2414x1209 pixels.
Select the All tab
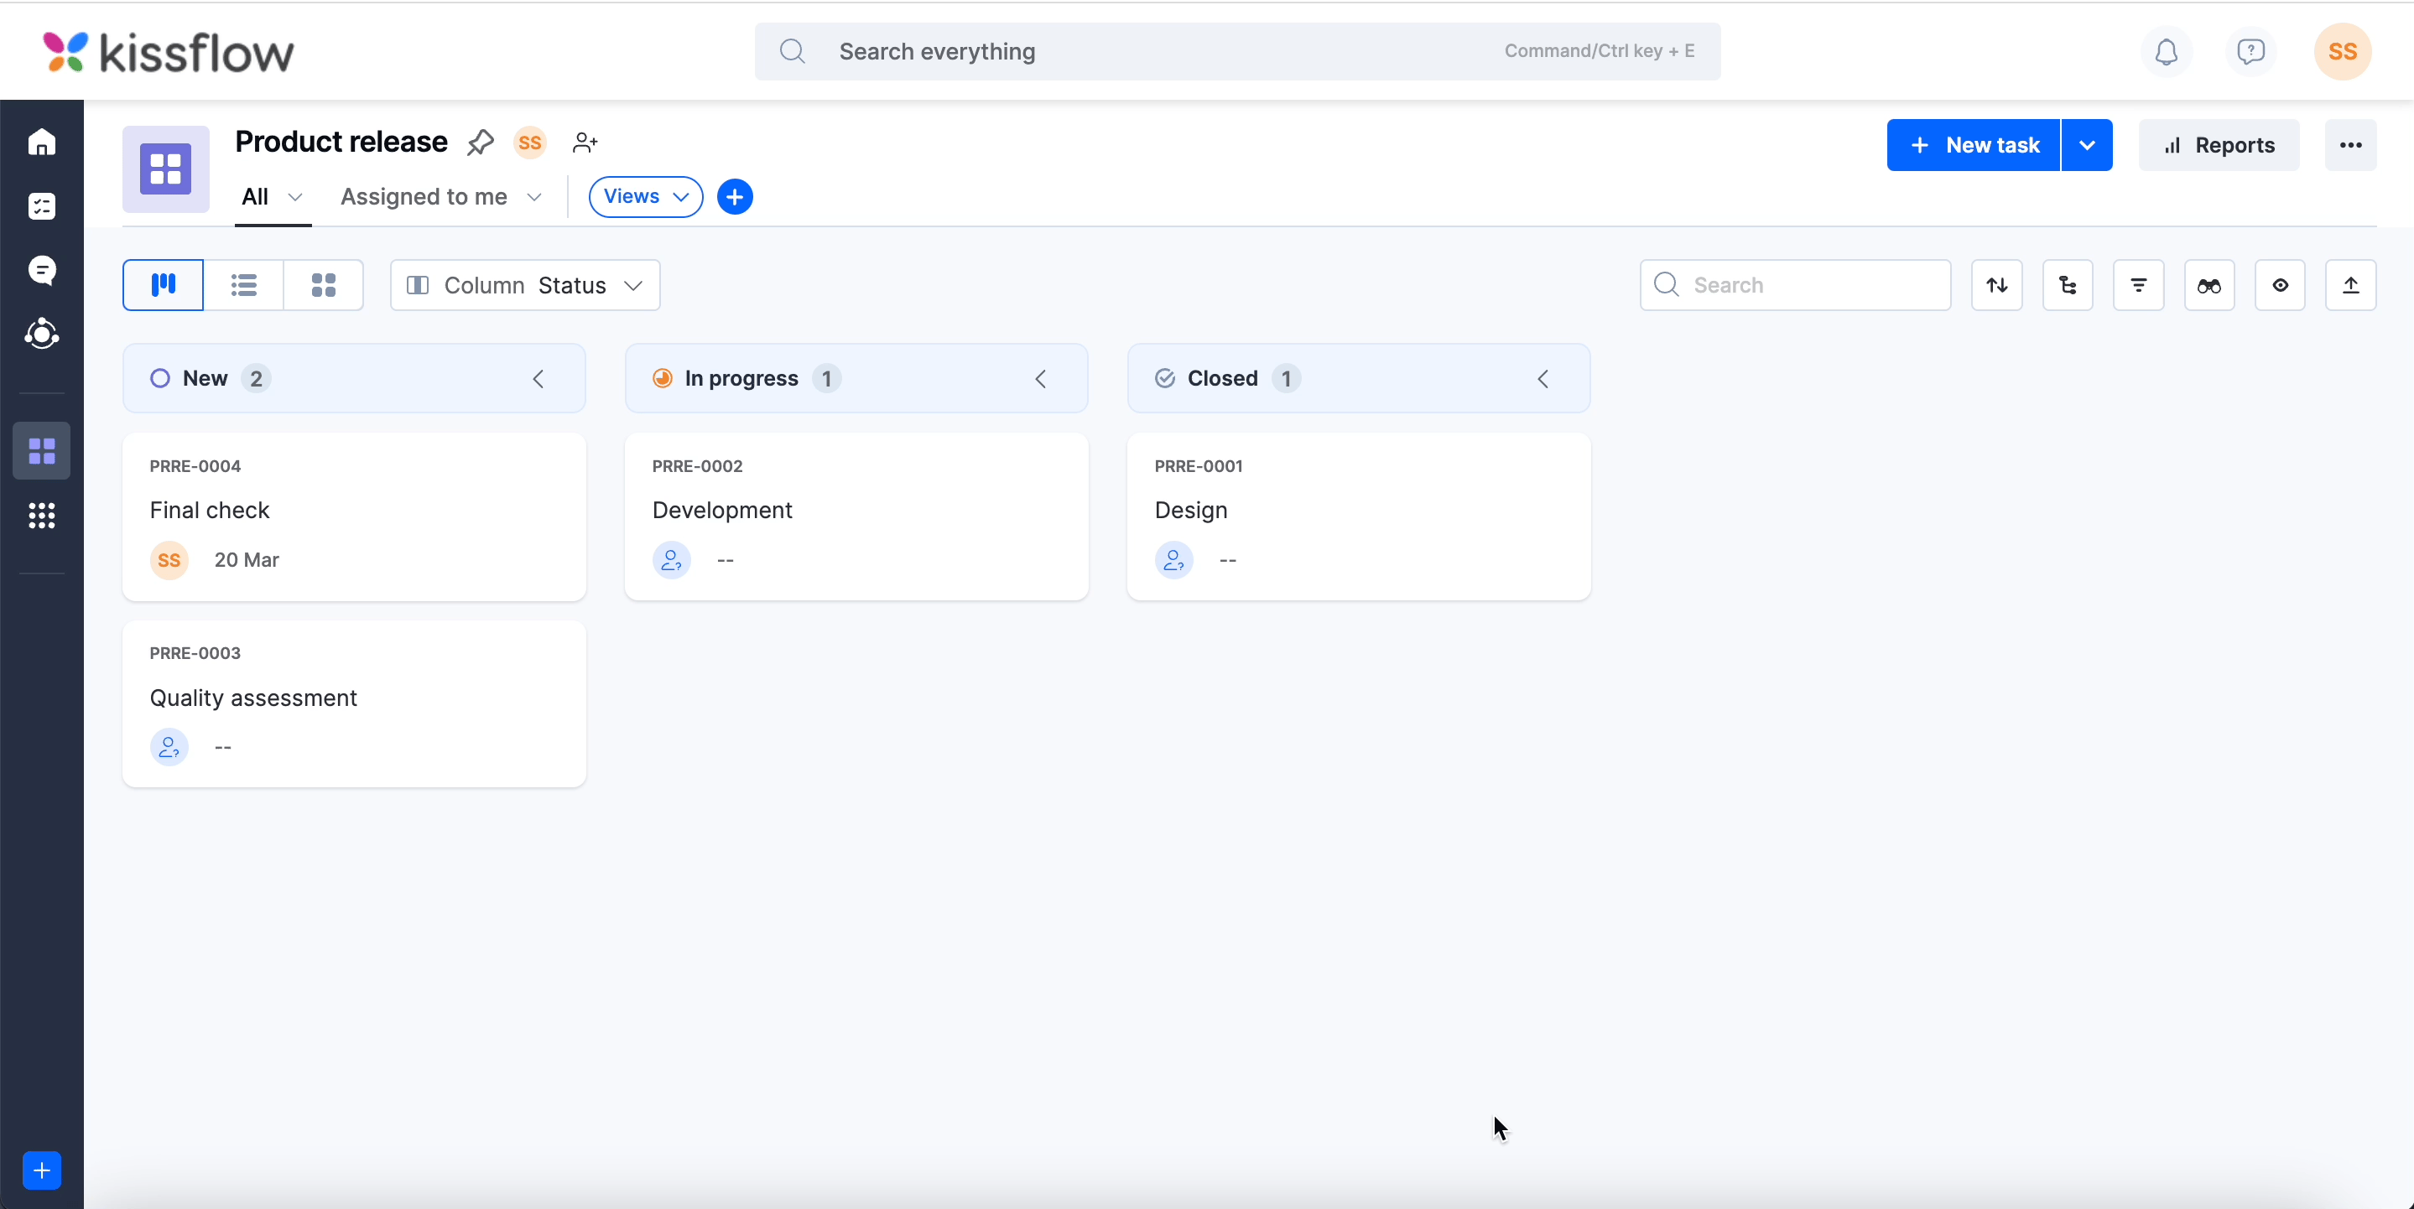[x=255, y=197]
